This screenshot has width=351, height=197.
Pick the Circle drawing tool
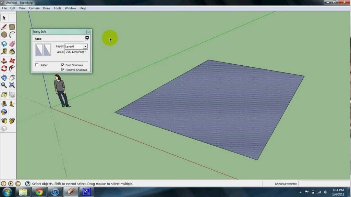pos(4,35)
